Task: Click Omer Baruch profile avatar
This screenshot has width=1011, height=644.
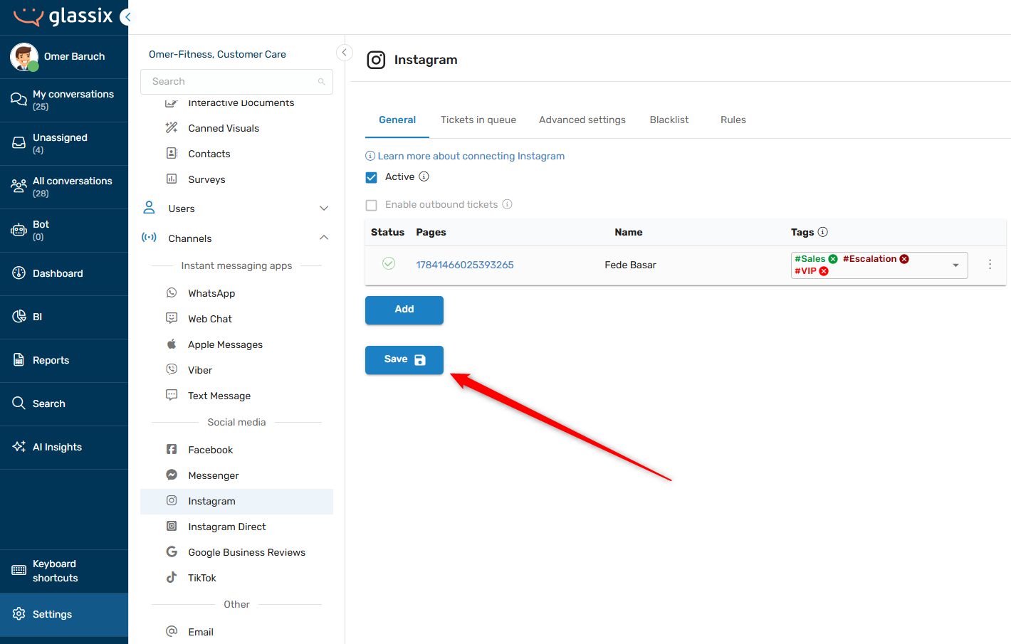Action: (24, 57)
